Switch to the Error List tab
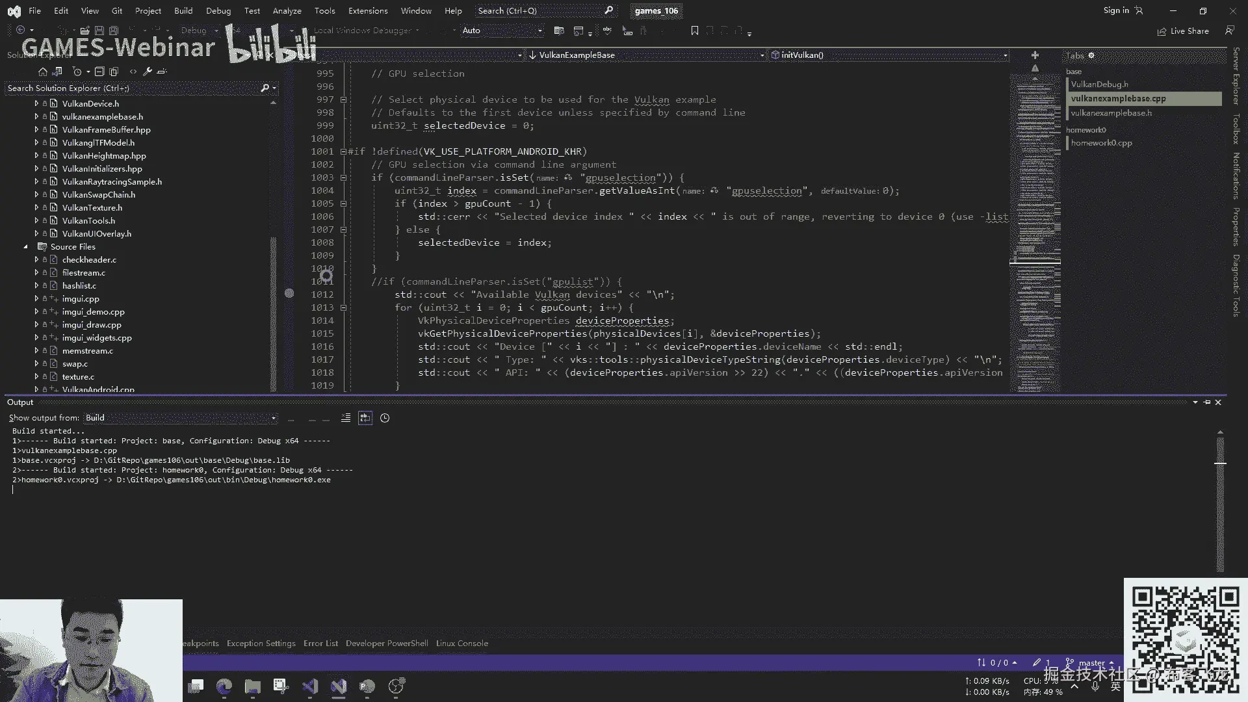Screen dimensions: 1248x702 click(x=320, y=643)
